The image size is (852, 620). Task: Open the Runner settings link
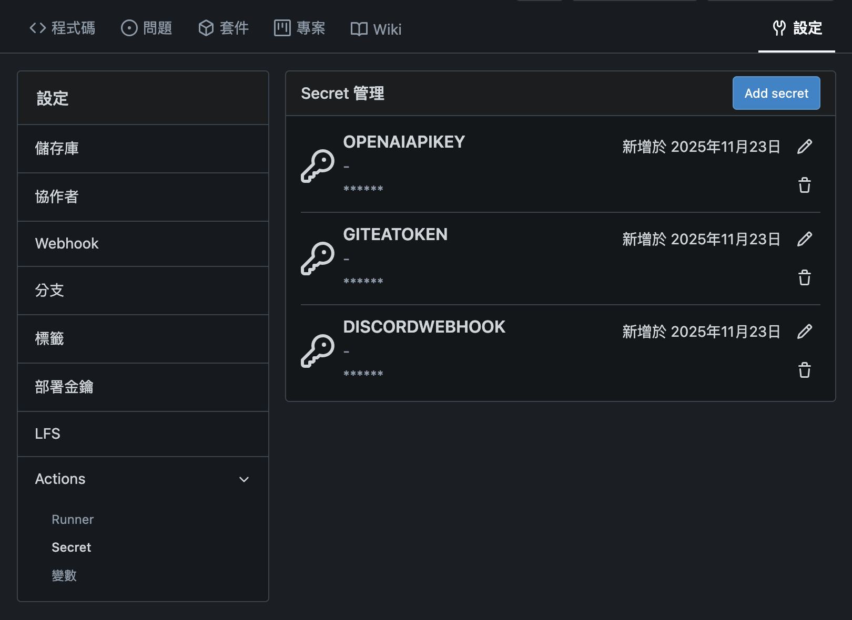pyautogui.click(x=73, y=519)
